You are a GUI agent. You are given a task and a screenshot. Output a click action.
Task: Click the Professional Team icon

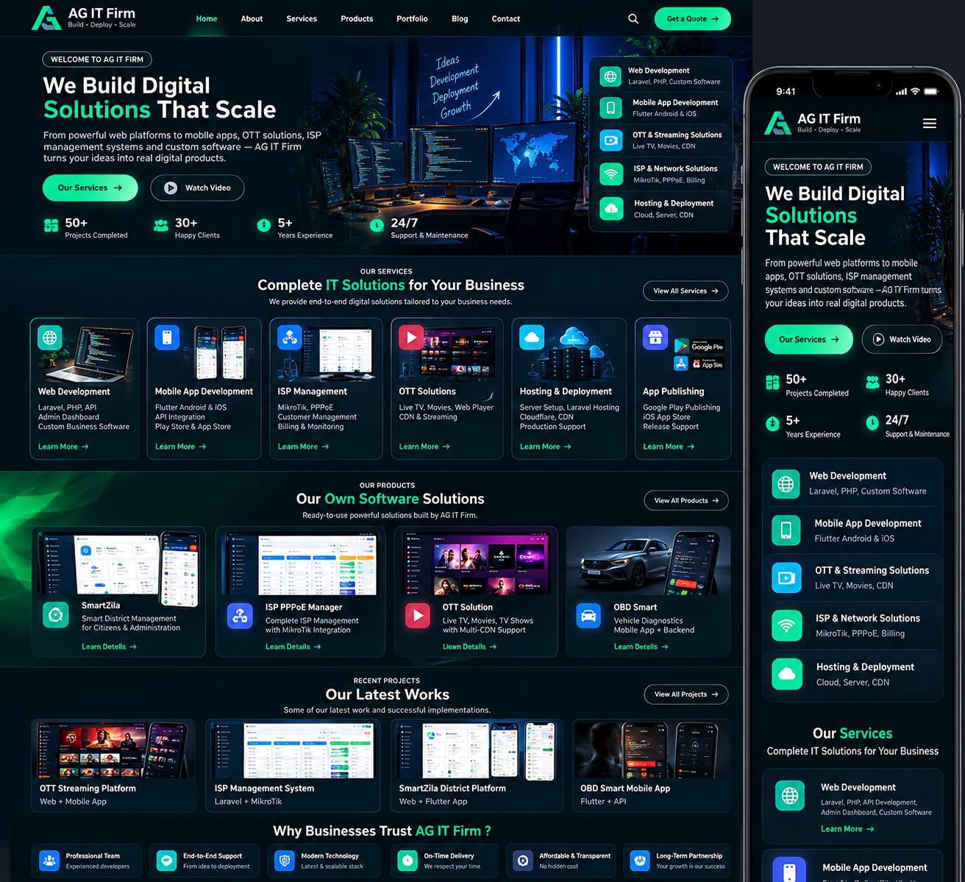click(49, 861)
